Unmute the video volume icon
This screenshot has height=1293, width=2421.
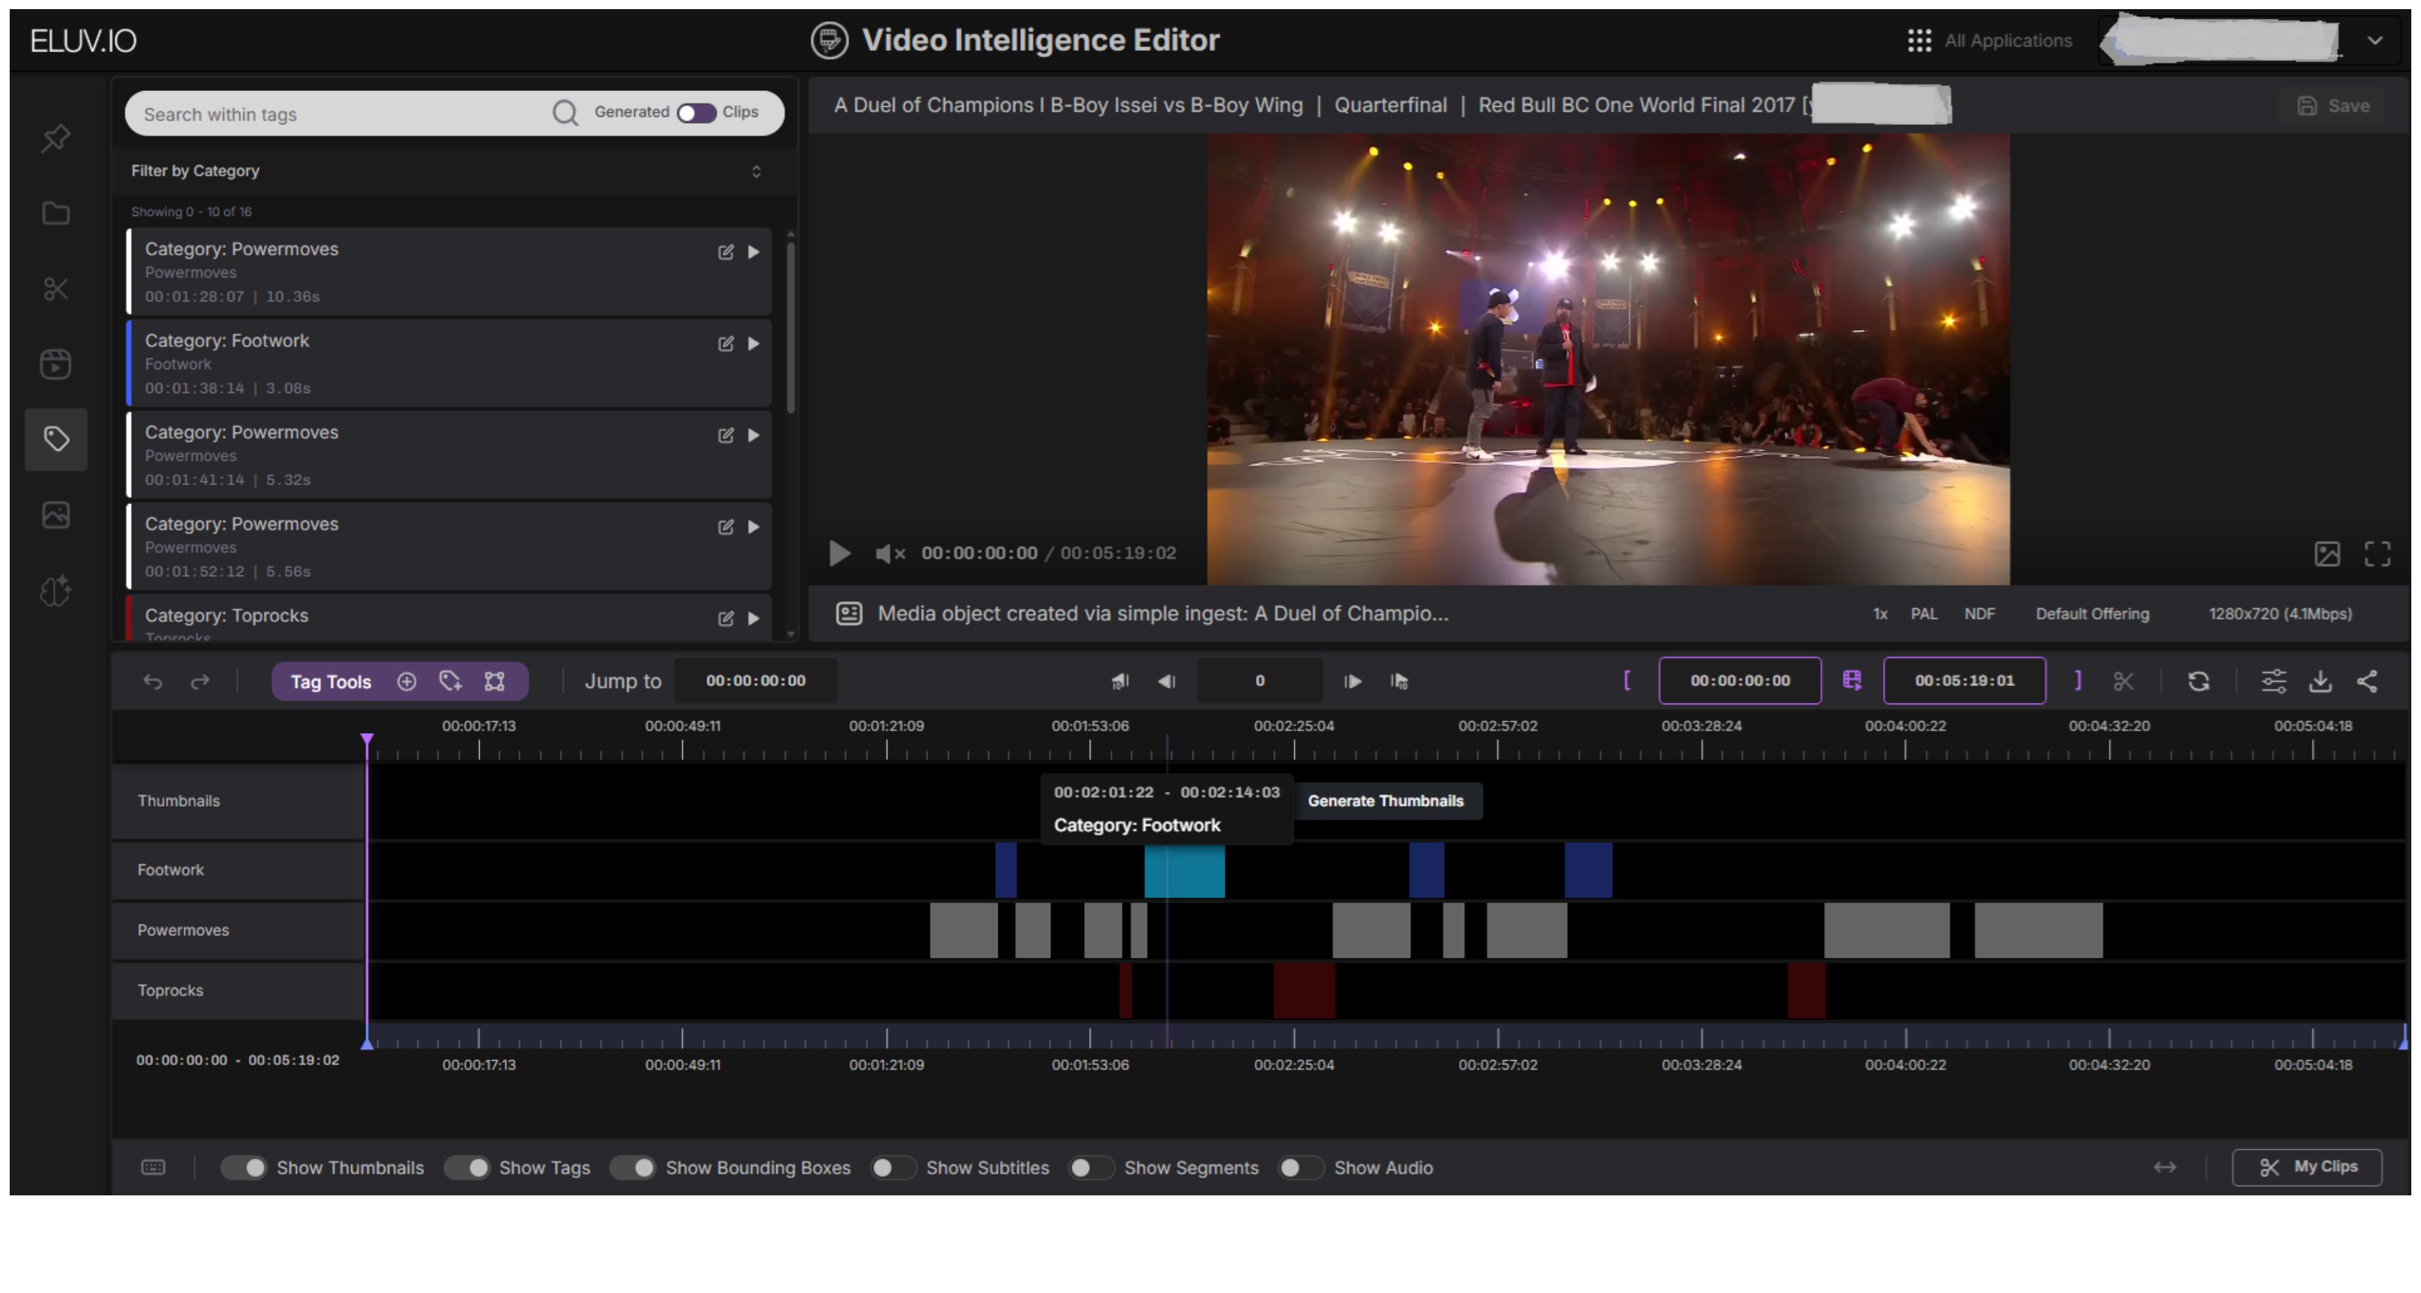click(888, 554)
